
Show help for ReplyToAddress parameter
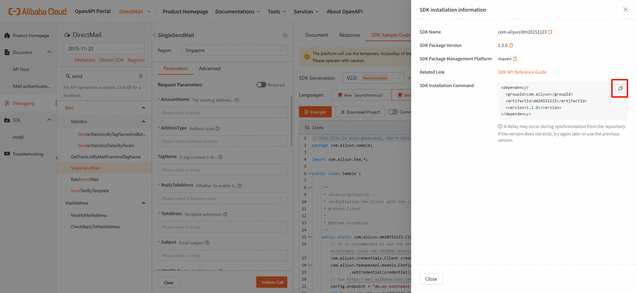(x=240, y=186)
